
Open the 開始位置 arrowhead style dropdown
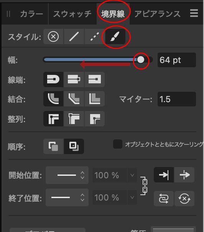coord(67,175)
